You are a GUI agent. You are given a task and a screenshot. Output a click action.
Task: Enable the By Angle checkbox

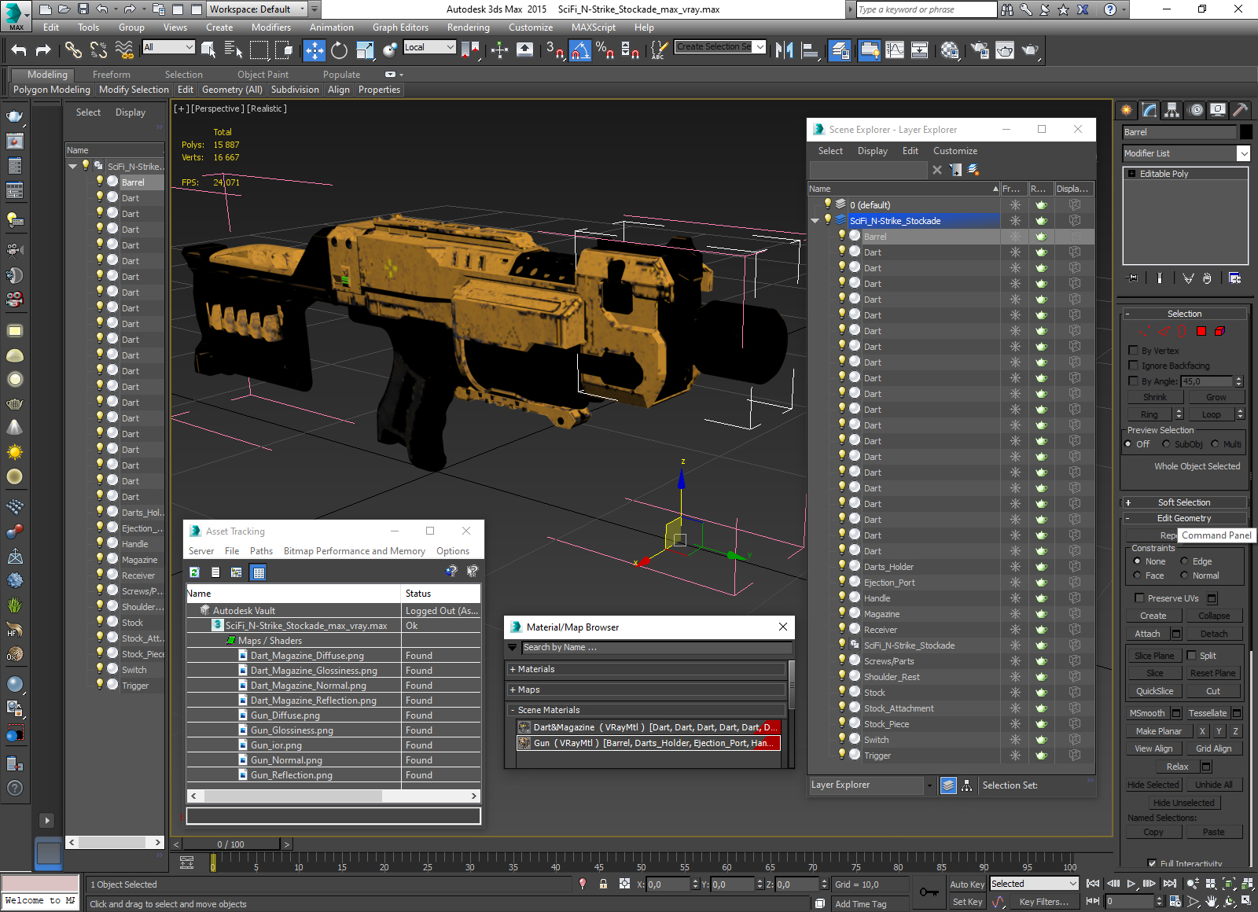coord(1134,381)
